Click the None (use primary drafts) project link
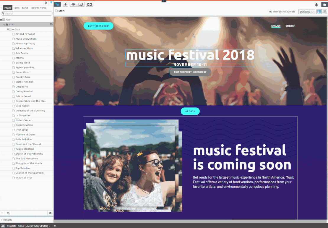328x228 pixels. (x=33, y=226)
